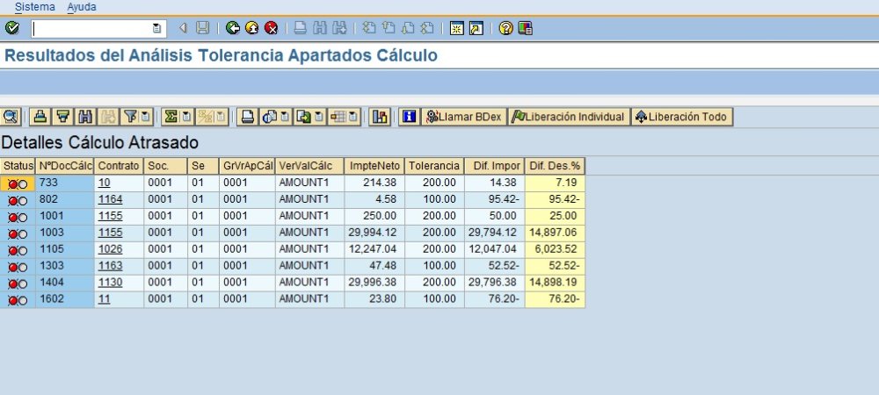This screenshot has width=879, height=395.
Task: Open contract link 1155 in row 1001
Action: [x=111, y=216]
